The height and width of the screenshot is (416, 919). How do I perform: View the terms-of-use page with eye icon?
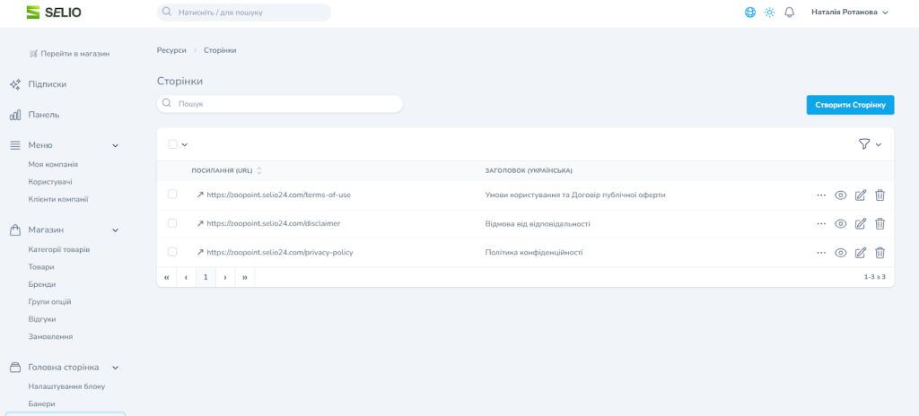[841, 195]
